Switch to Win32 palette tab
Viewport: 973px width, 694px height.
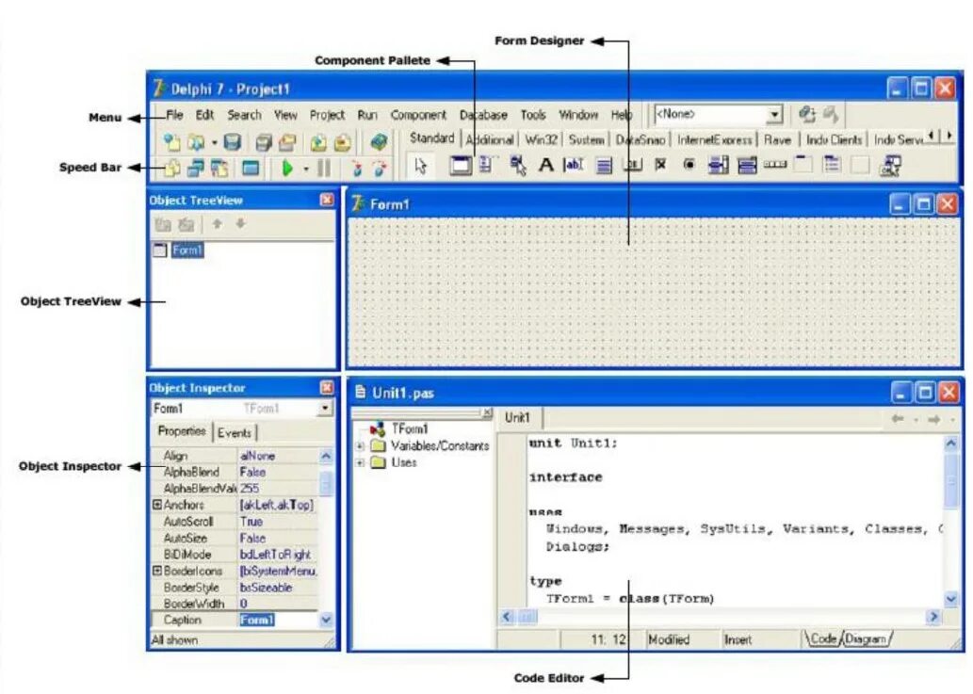coord(541,139)
